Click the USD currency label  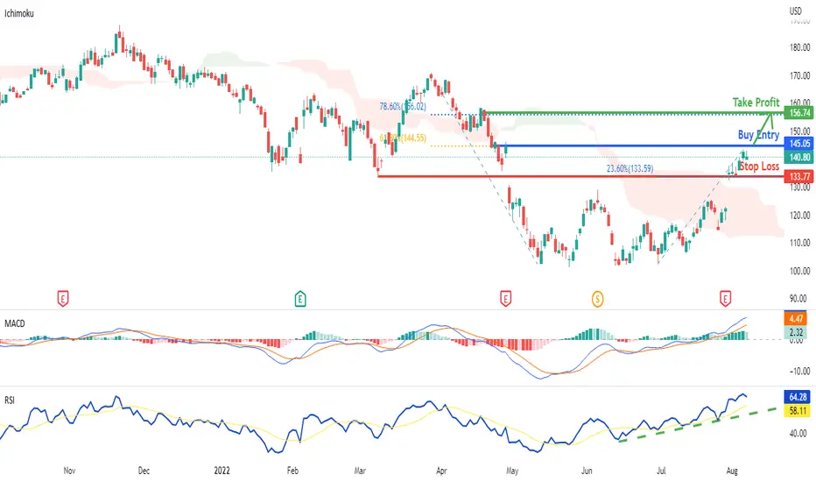click(x=795, y=11)
